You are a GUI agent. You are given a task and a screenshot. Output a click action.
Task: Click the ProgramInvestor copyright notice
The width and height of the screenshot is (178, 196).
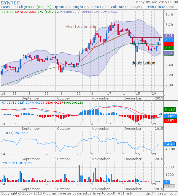pyautogui.click(x=66, y=194)
